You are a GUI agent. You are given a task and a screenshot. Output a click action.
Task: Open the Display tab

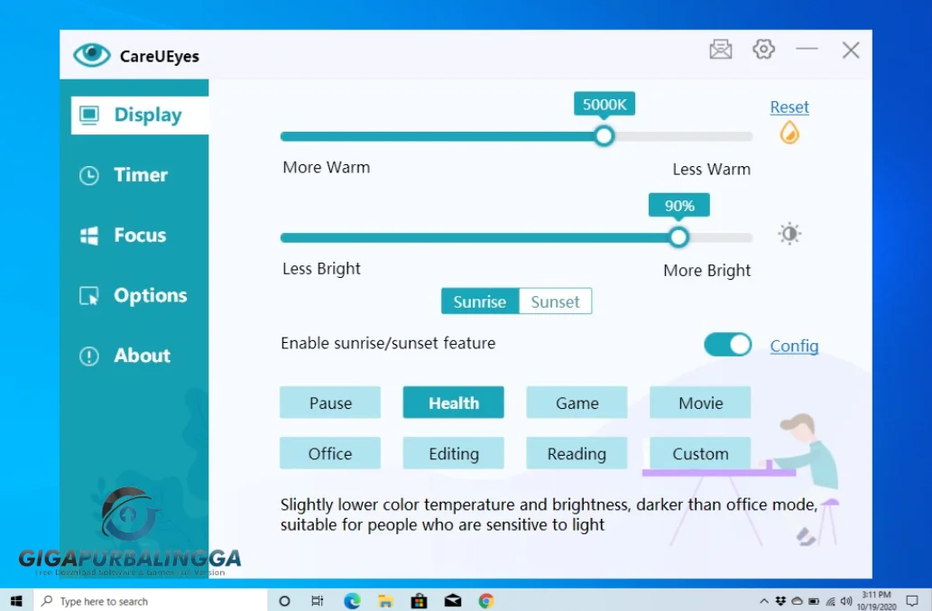point(140,115)
